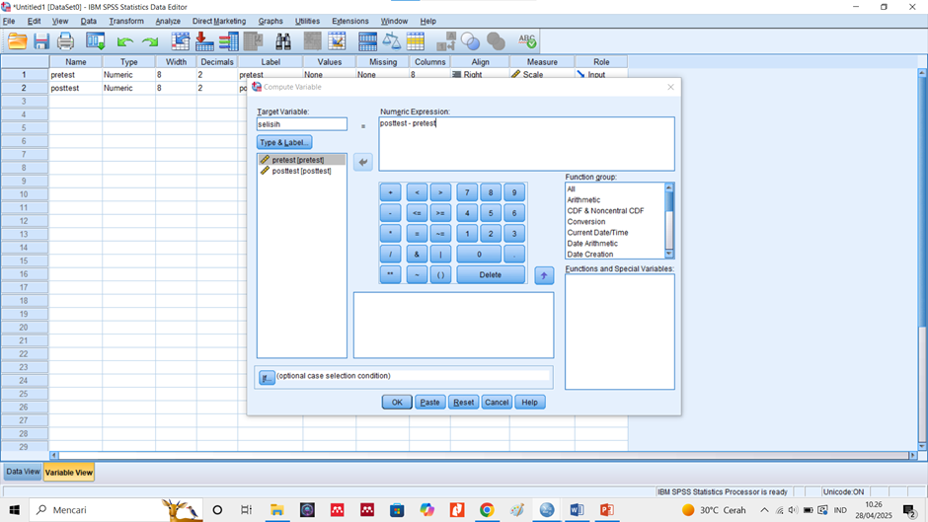
Task: Click the up-arrow insert function button
Action: click(x=544, y=275)
